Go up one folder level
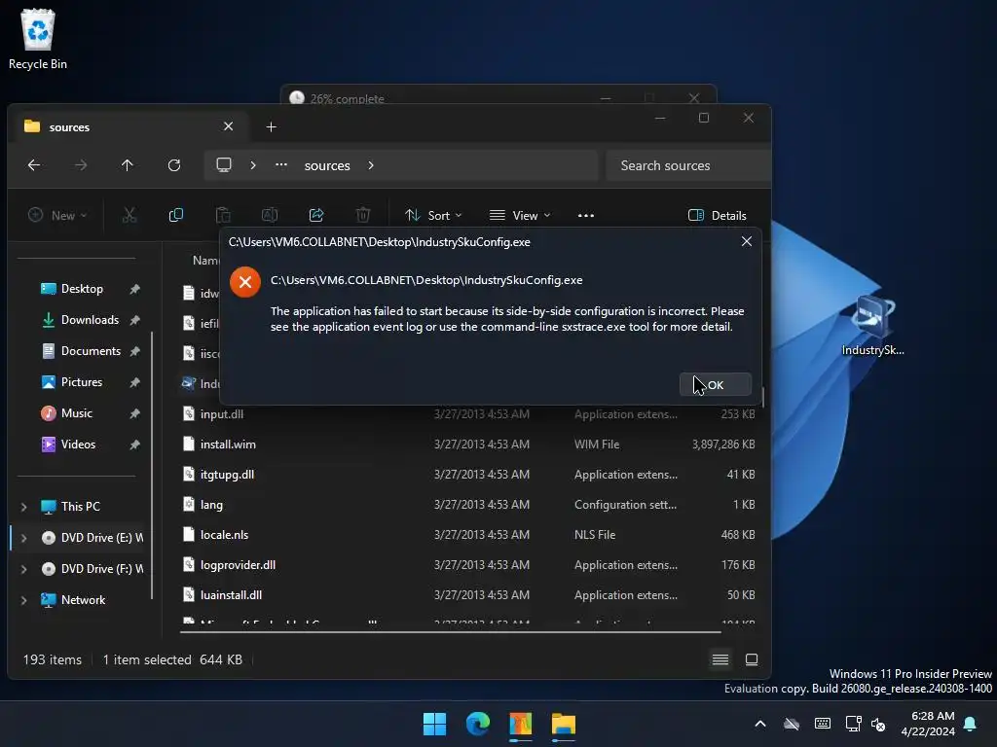997x747 pixels. click(128, 165)
